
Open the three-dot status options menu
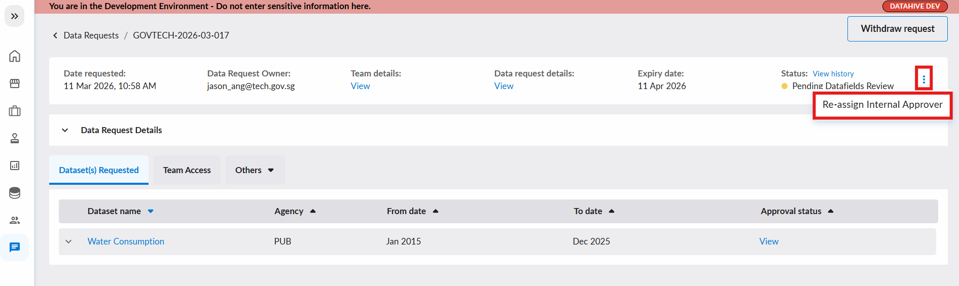(924, 79)
